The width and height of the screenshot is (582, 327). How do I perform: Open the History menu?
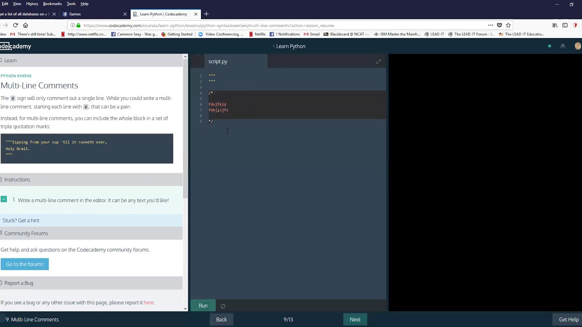coord(32,4)
